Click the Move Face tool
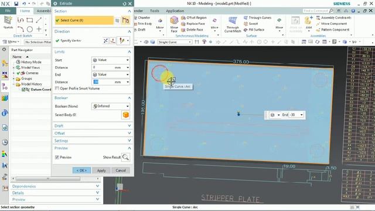Viewport: 375px width, 211px height. click(174, 24)
